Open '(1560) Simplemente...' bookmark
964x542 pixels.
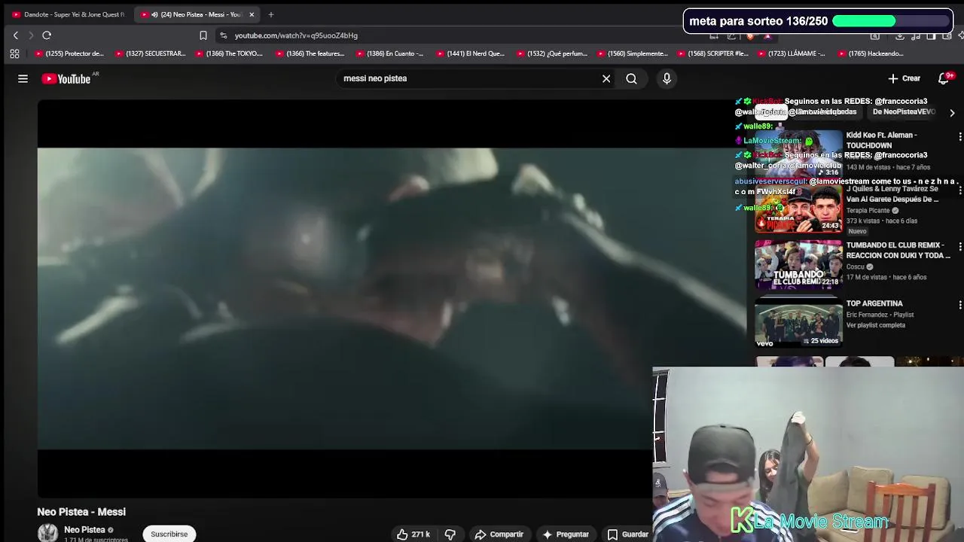point(632,53)
